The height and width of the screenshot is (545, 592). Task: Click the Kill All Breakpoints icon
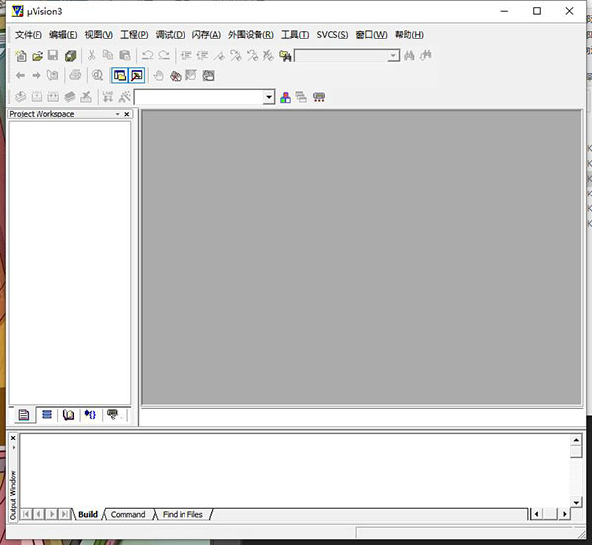coord(176,76)
